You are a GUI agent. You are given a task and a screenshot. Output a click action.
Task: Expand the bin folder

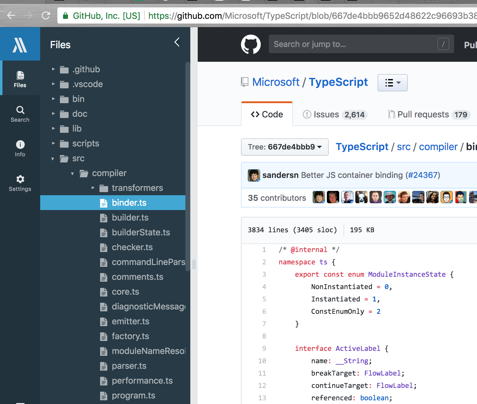53,99
